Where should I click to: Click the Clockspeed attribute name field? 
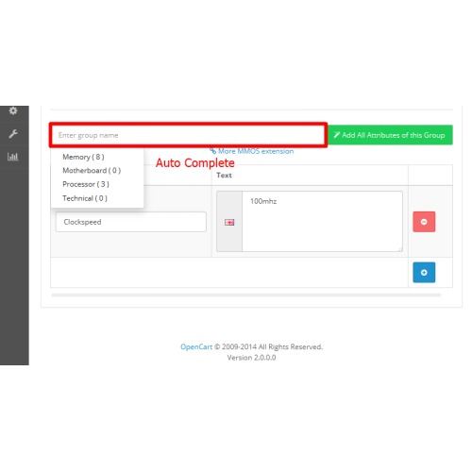coord(131,222)
